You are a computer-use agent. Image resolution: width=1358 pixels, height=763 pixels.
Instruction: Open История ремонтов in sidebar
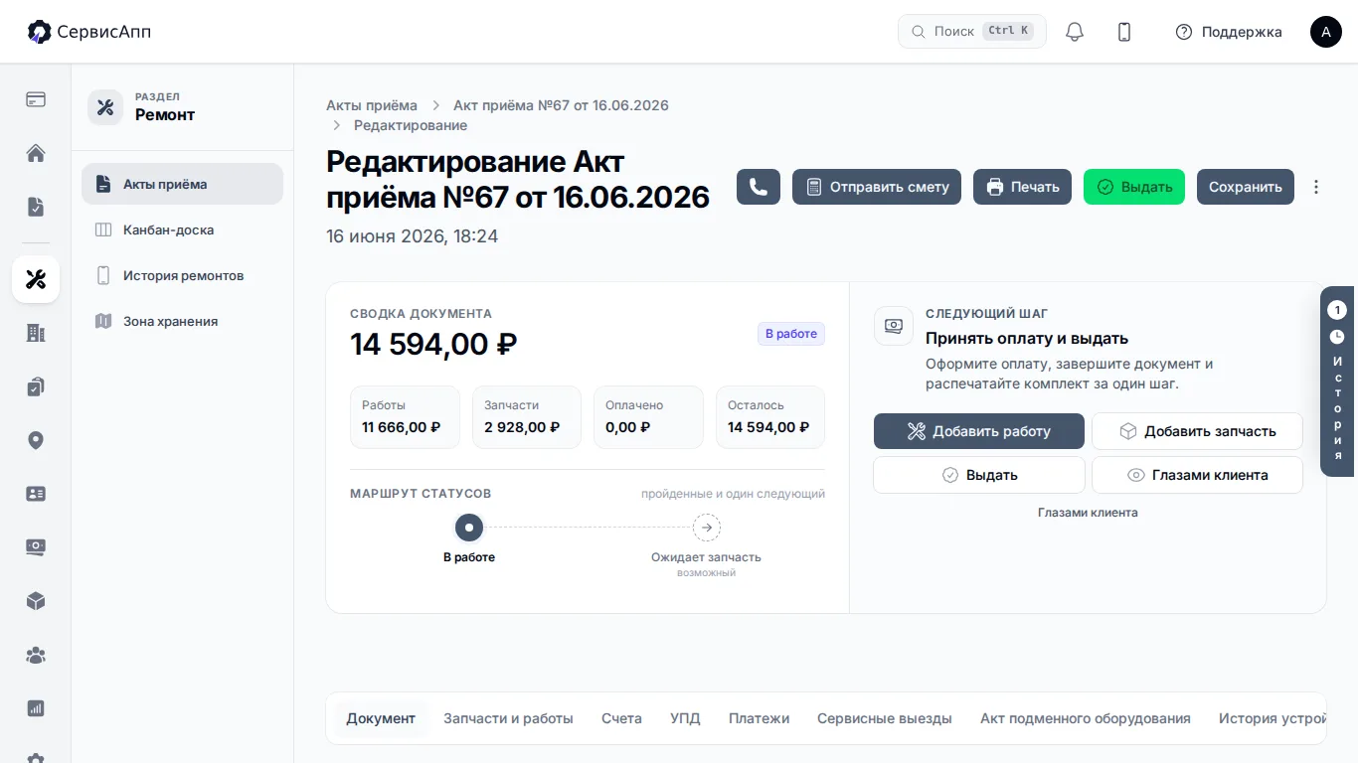click(182, 275)
